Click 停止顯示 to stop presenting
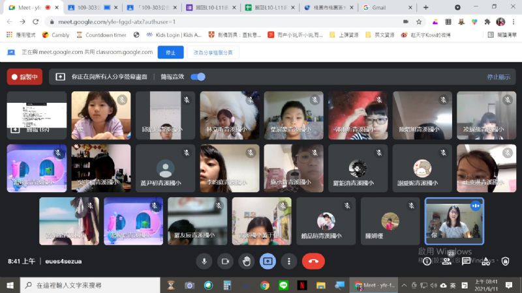This screenshot has width=522, height=293. (x=499, y=77)
